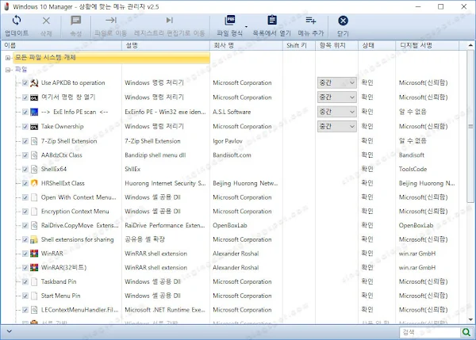Click the ShellEx64 file icon
The height and width of the screenshot is (340, 476).
(34, 170)
